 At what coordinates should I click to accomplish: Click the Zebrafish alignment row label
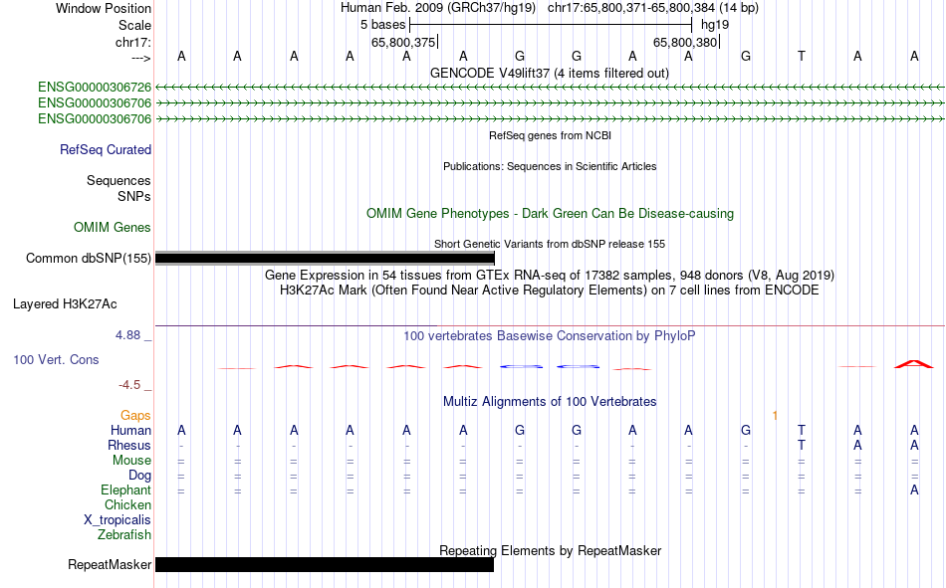pyautogui.click(x=124, y=535)
